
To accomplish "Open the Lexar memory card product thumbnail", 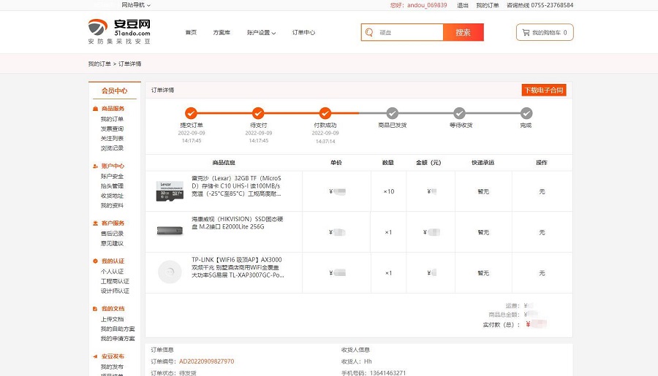I will pyautogui.click(x=170, y=191).
